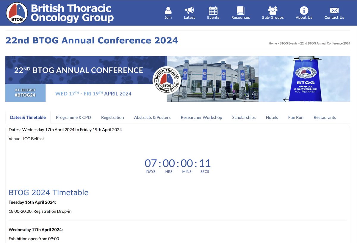Click the BTOG lung logo
Image resolution: width=357 pixels, height=243 pixels.
click(x=17, y=13)
